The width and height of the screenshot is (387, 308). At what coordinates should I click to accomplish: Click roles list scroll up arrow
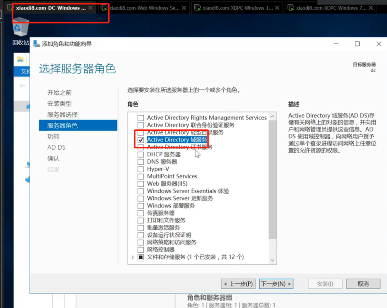(x=272, y=116)
